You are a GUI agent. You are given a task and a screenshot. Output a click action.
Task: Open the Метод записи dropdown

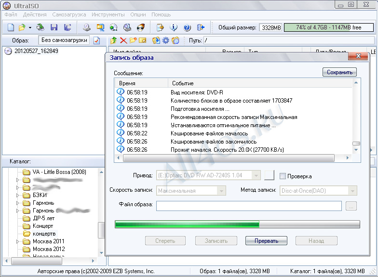[352, 191]
